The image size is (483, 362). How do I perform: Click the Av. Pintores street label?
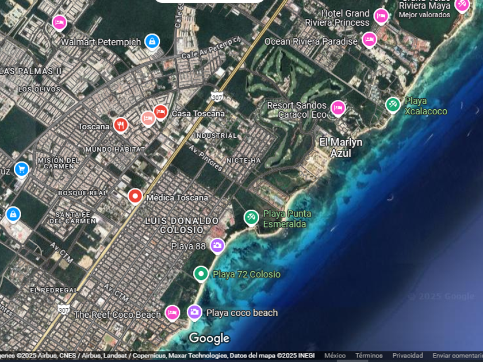coord(205,158)
